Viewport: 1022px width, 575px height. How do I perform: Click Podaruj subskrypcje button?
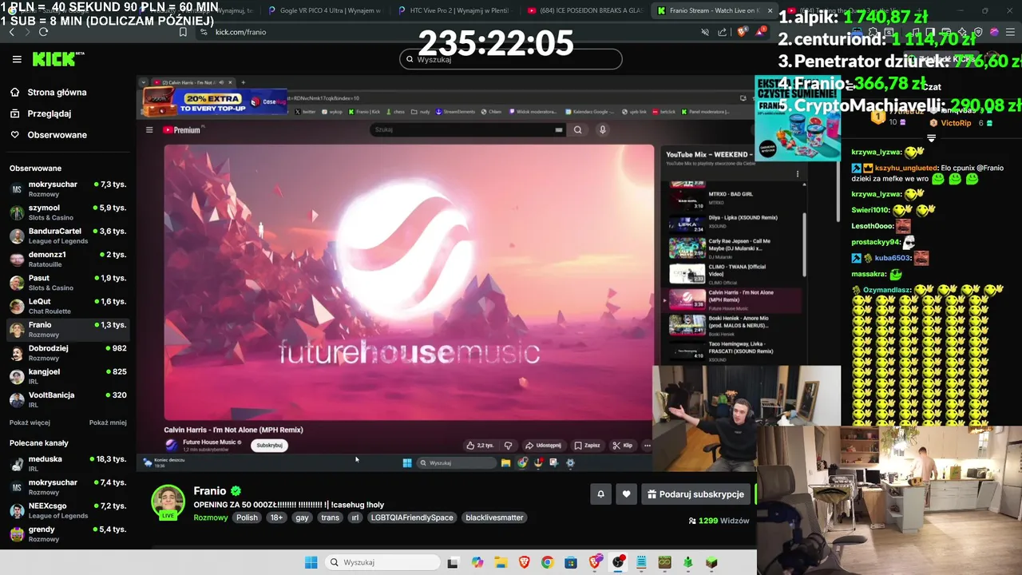pos(696,494)
